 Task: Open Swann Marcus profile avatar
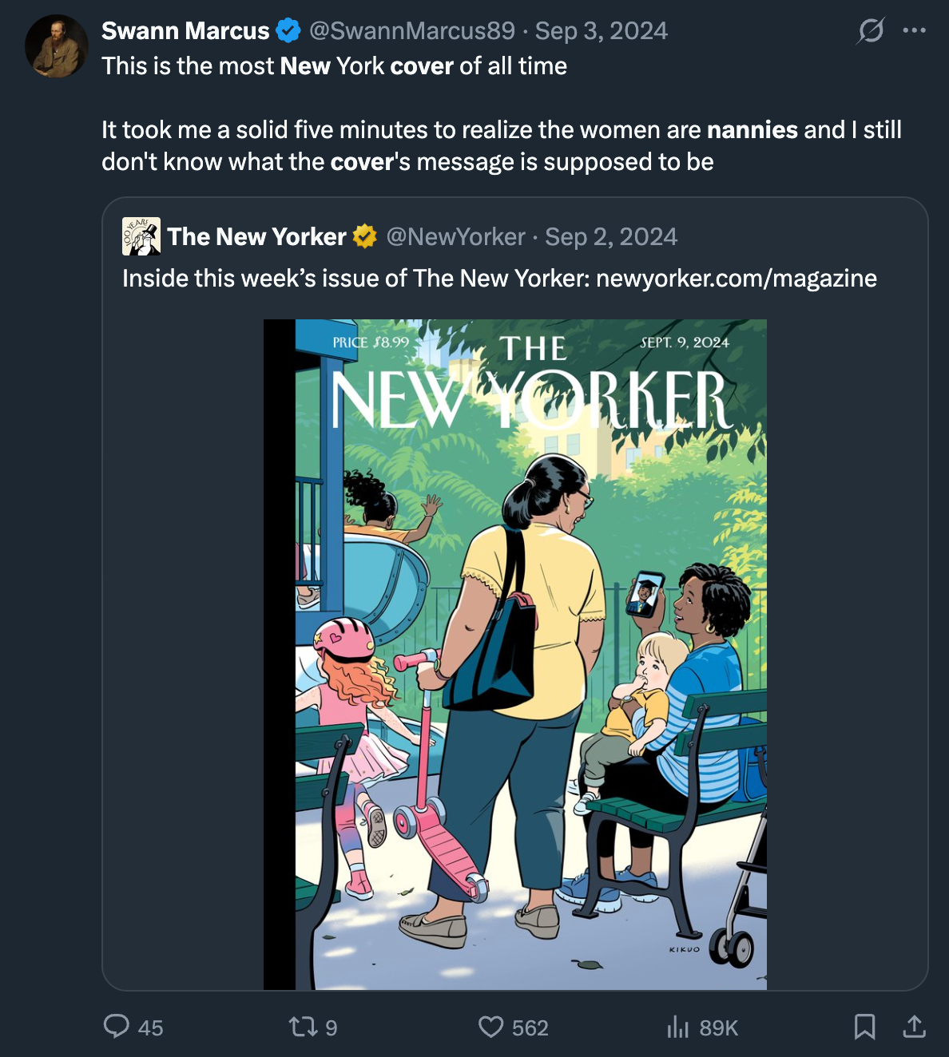click(x=56, y=46)
